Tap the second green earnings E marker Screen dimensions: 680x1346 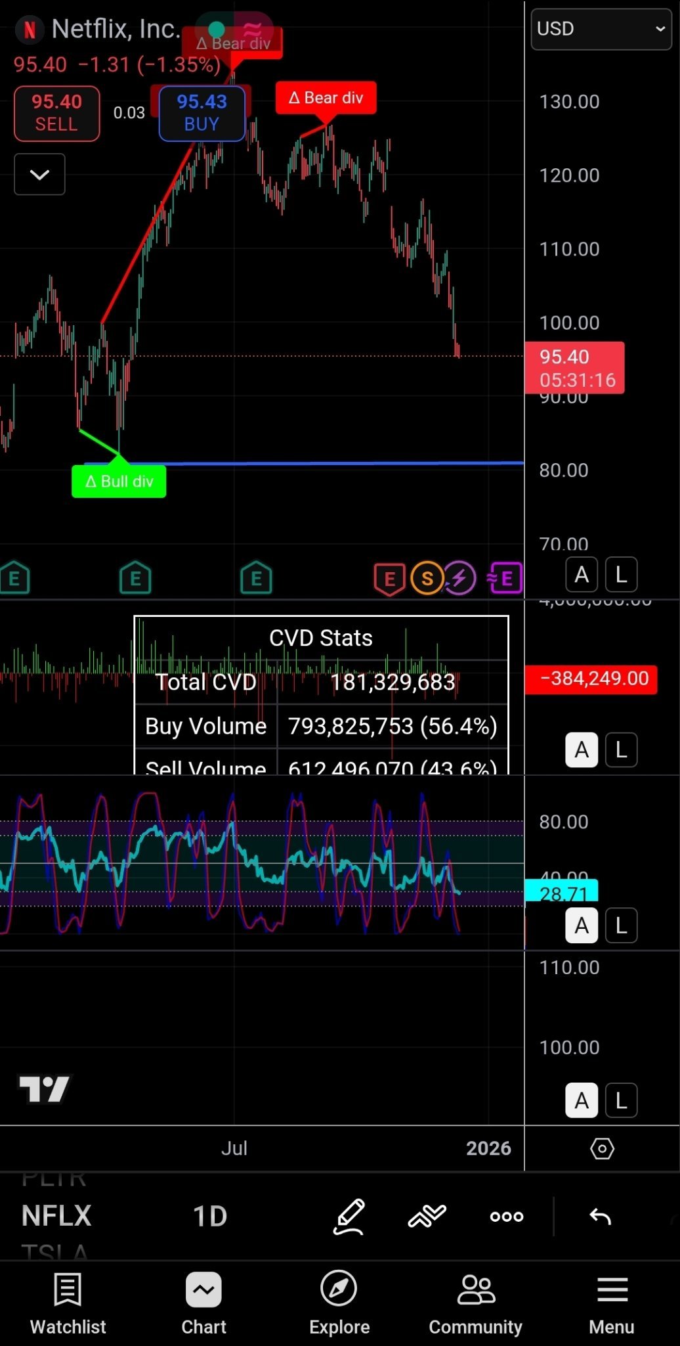coord(135,578)
